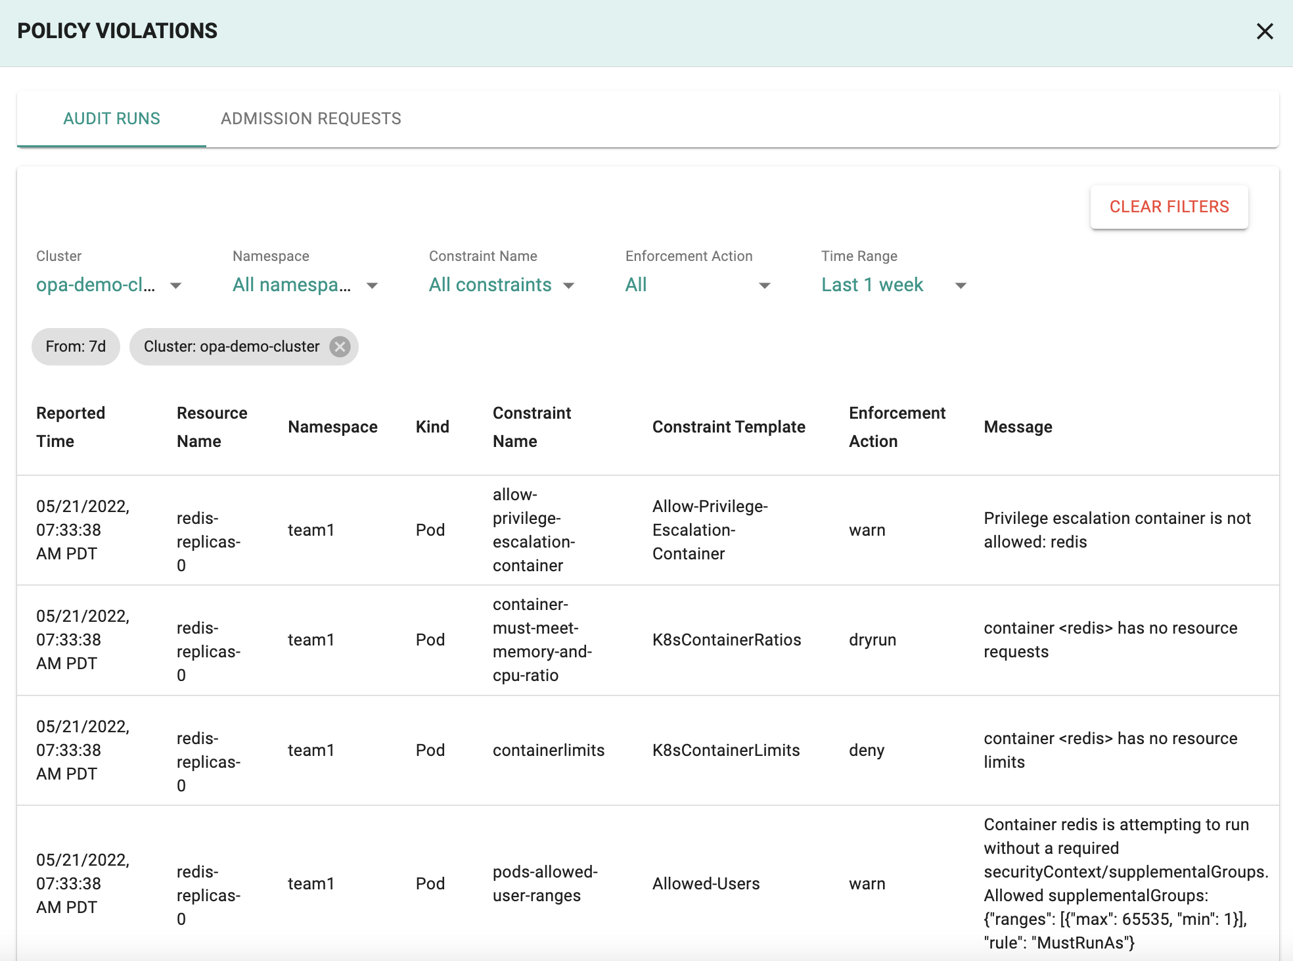The width and height of the screenshot is (1293, 961).
Task: Click the Constraint Template column header
Action: [x=728, y=427]
